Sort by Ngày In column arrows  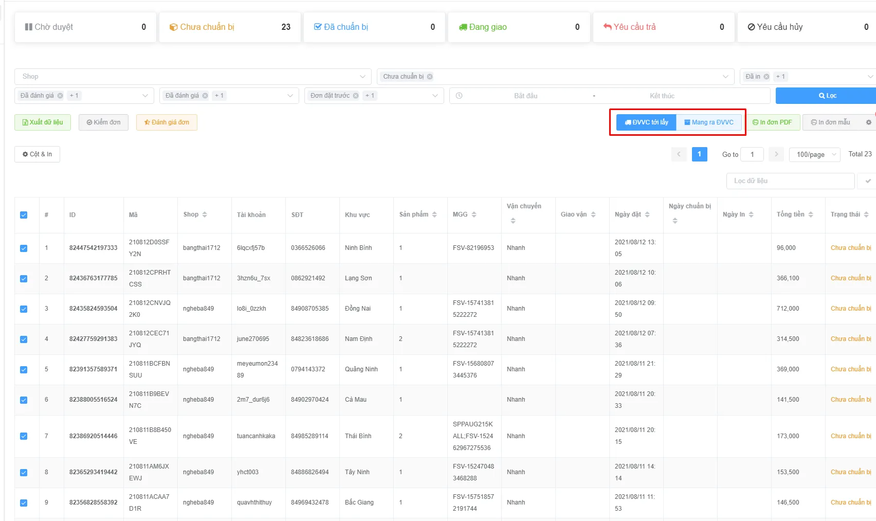click(751, 214)
